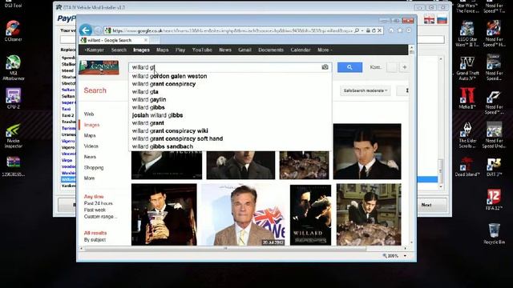Viewport: 513px width, 288px height.
Task: Select the Images item in Google bar
Action: click(x=141, y=50)
